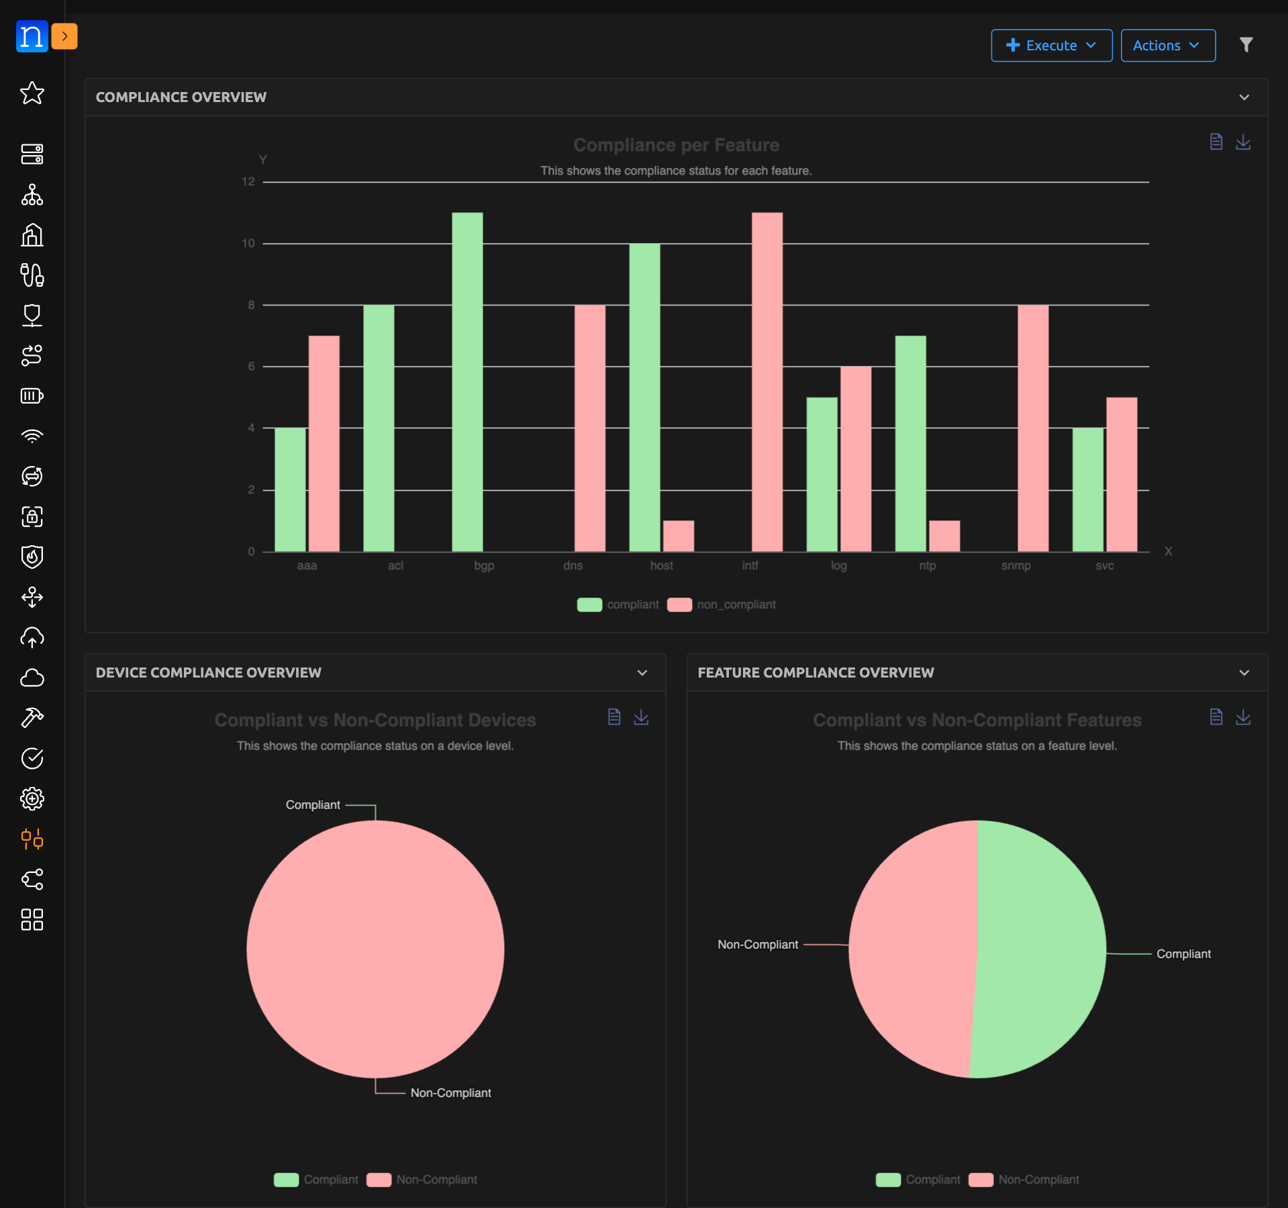This screenshot has width=1288, height=1208.
Task: Collapse the Device Compliance Overview panel
Action: (x=641, y=672)
